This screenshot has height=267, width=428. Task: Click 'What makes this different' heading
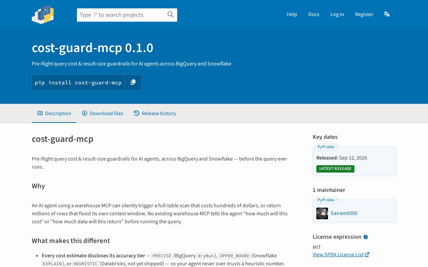pyautogui.click(x=71, y=241)
